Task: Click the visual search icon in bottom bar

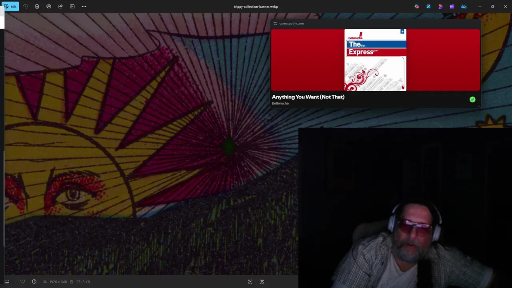Action: [x=250, y=282]
